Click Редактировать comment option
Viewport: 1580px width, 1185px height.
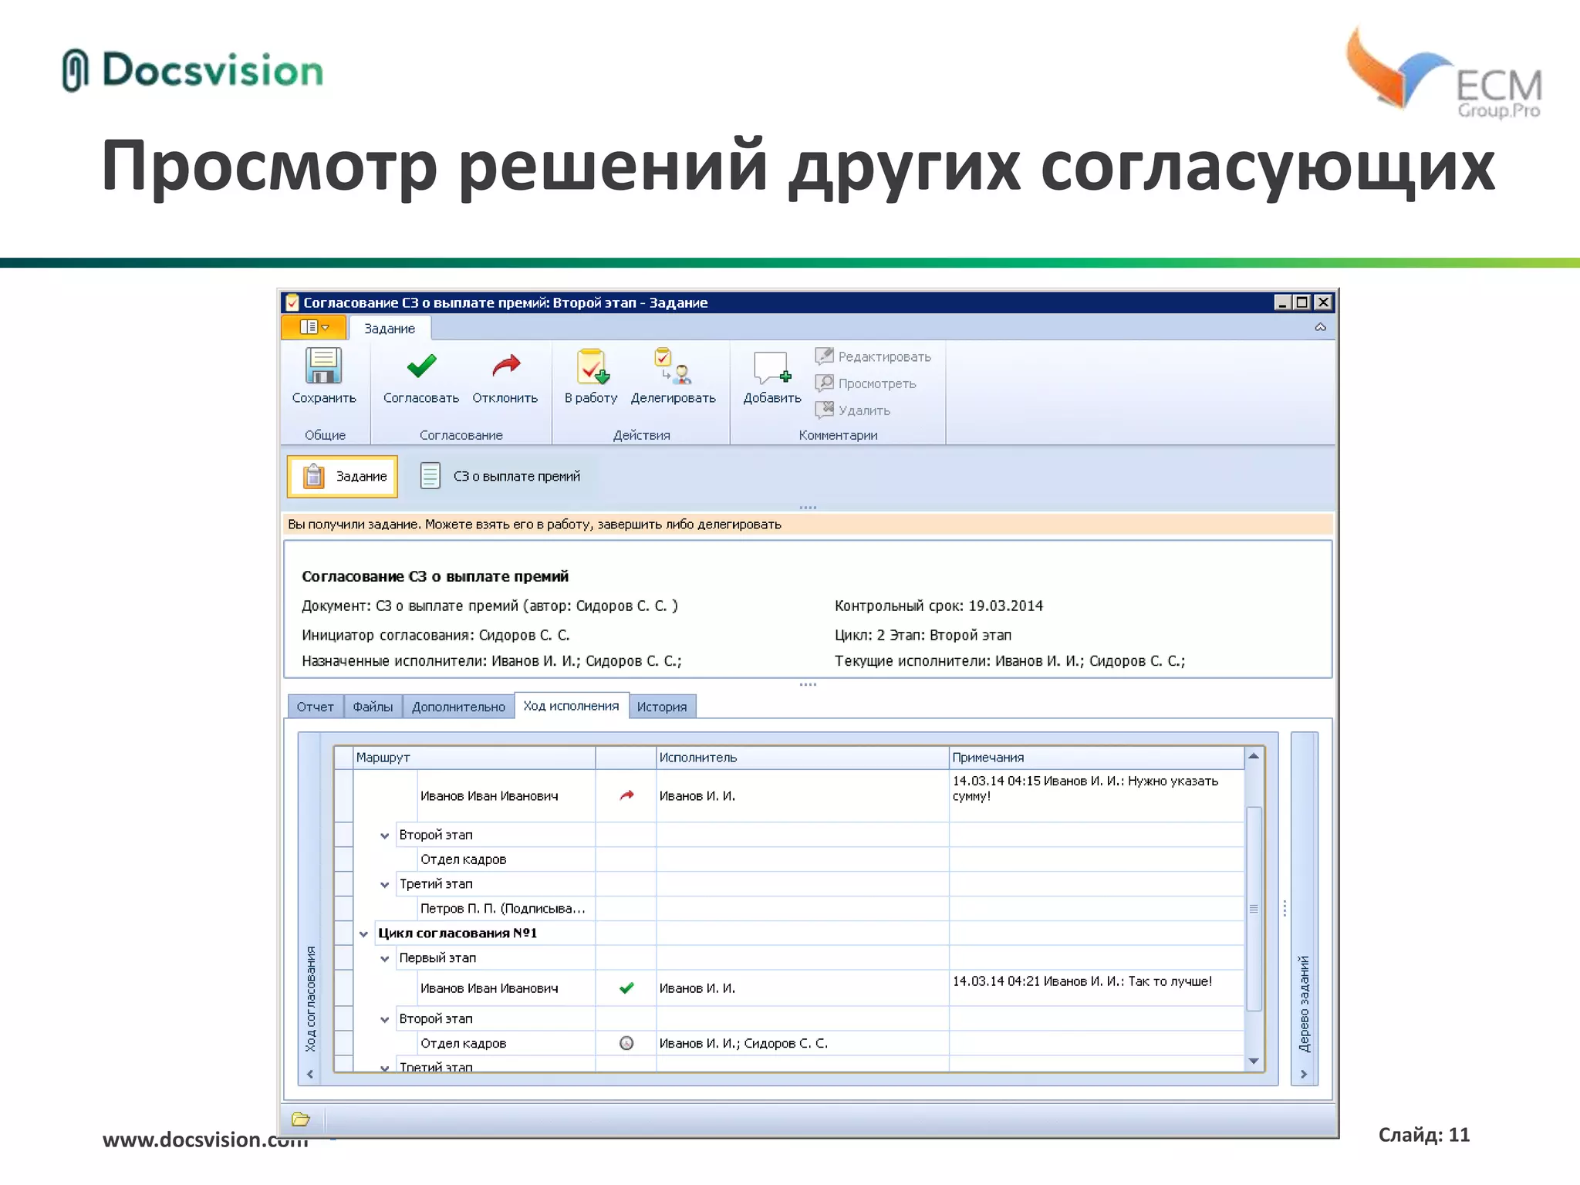point(873,356)
